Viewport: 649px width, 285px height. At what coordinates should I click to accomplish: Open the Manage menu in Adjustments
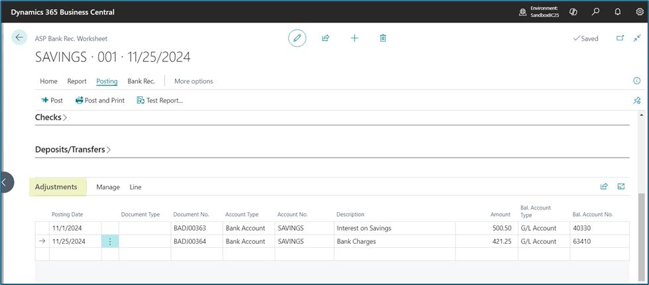[x=108, y=187]
